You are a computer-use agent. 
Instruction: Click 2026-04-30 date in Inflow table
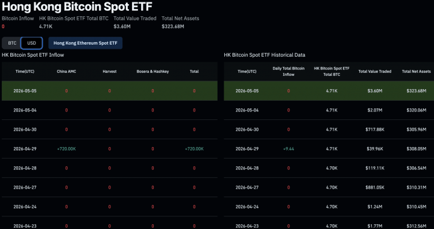click(25, 130)
